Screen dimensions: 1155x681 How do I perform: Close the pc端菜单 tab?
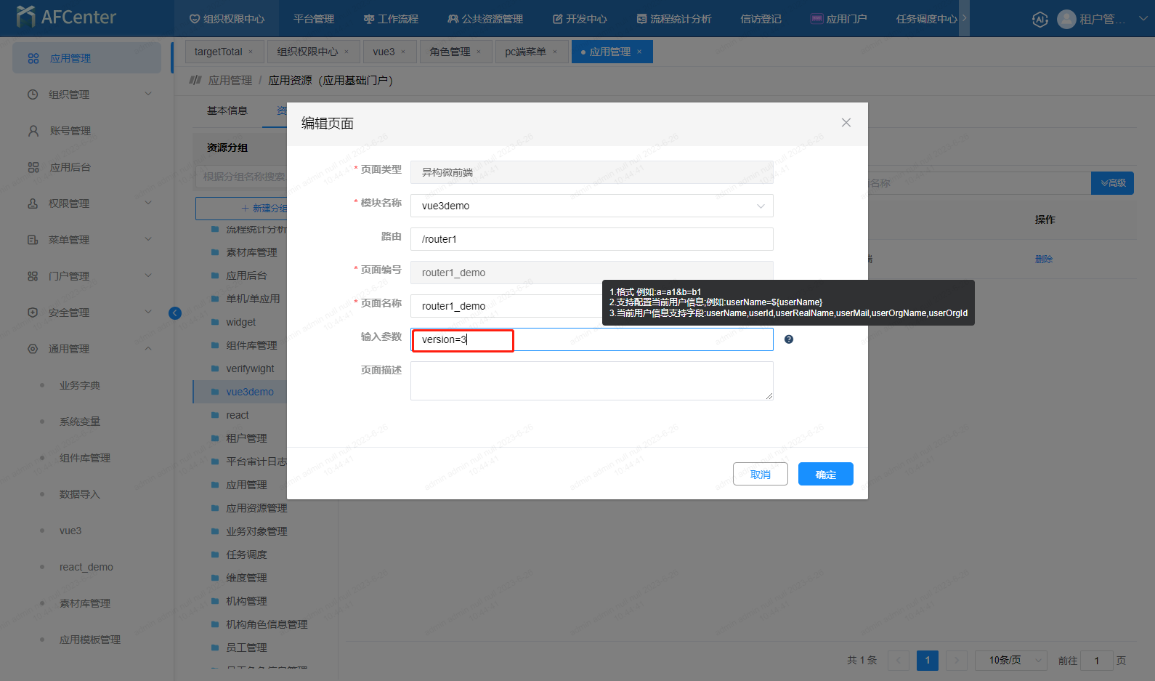point(555,52)
